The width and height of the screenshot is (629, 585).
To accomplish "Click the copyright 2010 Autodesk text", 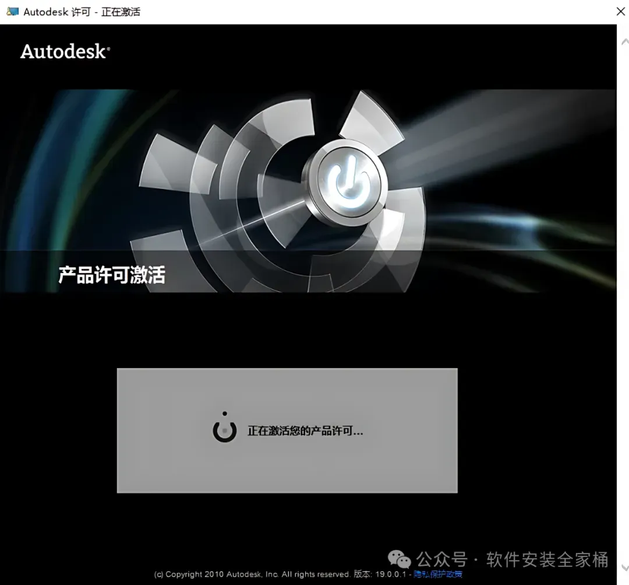I will click(252, 574).
